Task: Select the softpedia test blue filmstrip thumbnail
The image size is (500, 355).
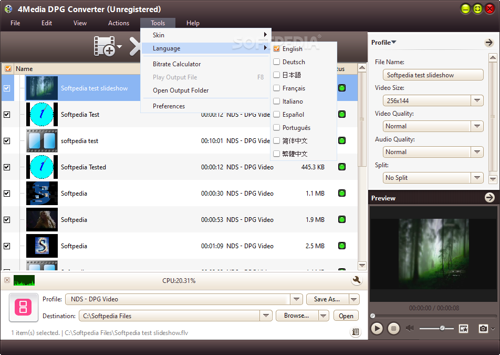Action: click(x=42, y=141)
